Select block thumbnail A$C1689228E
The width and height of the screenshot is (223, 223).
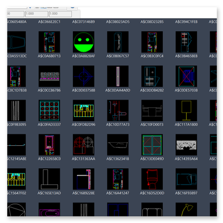click(83, 179)
